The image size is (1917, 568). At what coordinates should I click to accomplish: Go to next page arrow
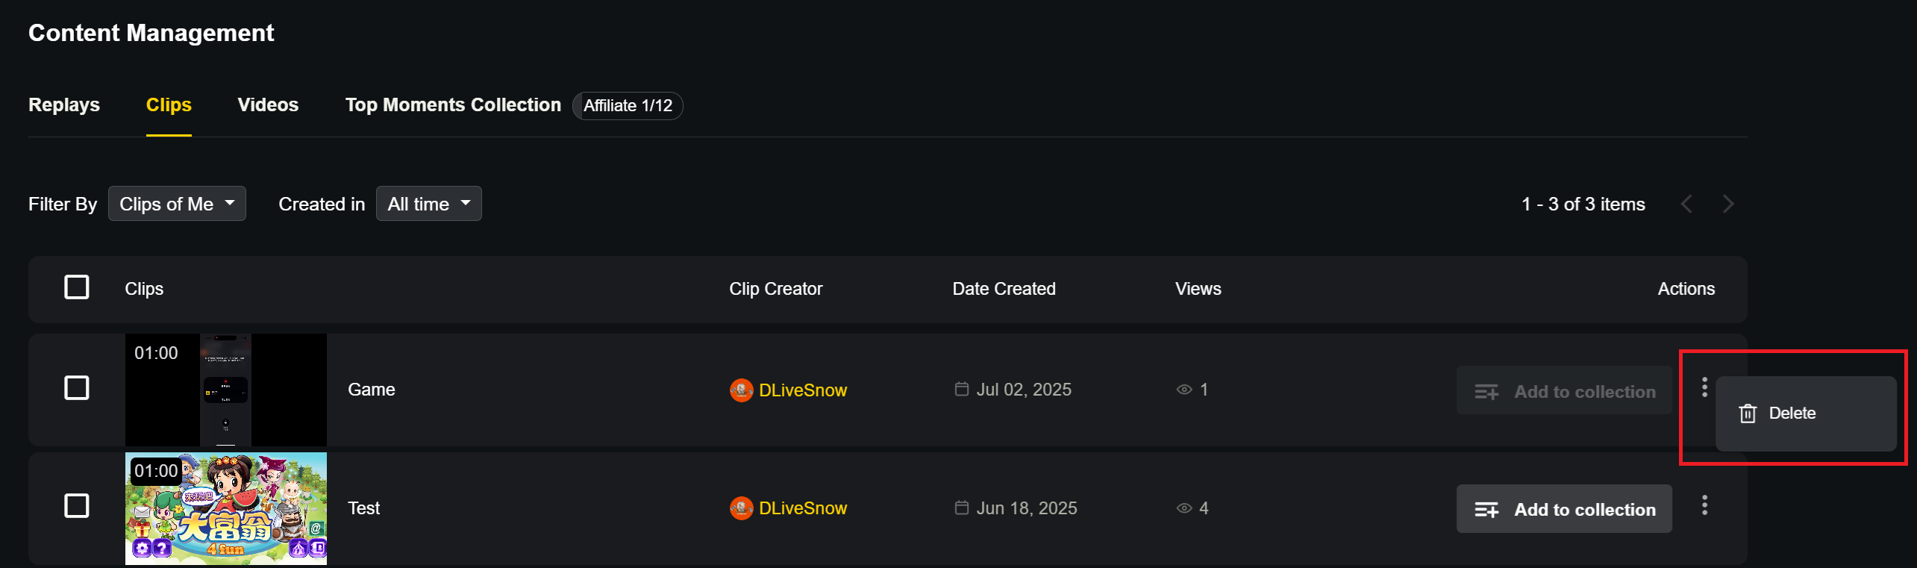click(x=1728, y=204)
